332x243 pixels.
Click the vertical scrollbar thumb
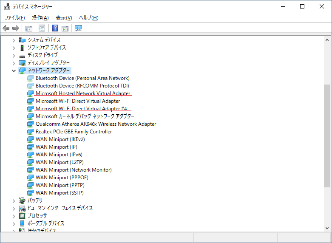click(x=327, y=136)
